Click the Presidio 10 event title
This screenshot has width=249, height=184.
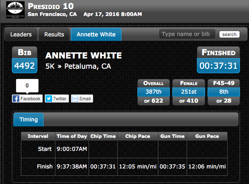50,7
